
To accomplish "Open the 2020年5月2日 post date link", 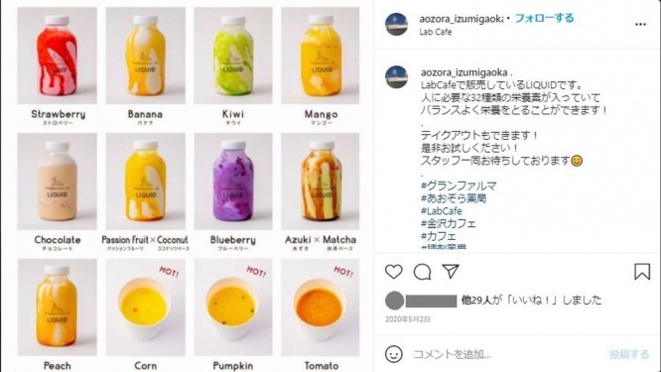I will [x=408, y=319].
